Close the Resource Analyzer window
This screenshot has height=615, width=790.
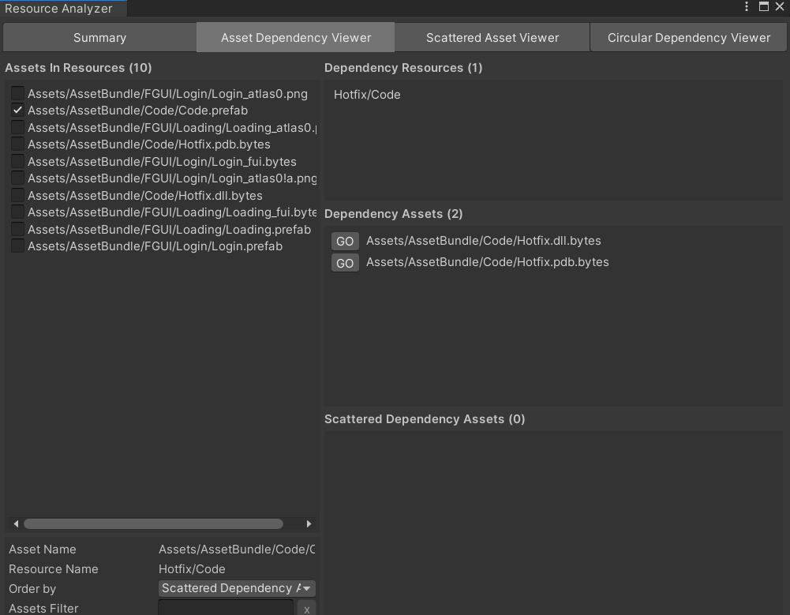click(x=780, y=6)
